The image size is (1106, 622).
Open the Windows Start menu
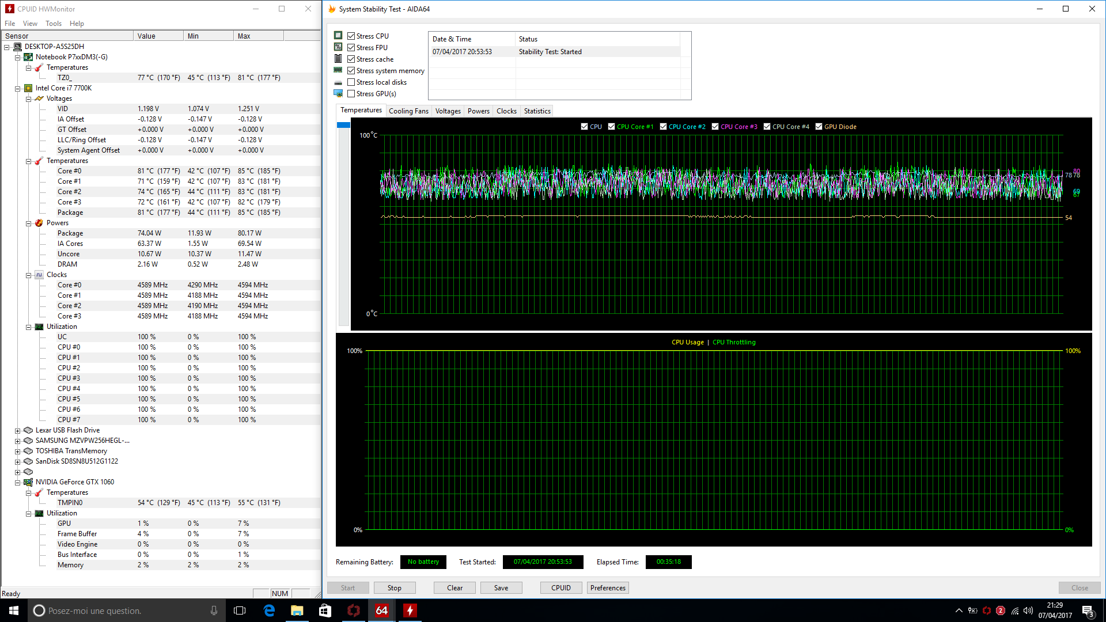pyautogui.click(x=14, y=610)
